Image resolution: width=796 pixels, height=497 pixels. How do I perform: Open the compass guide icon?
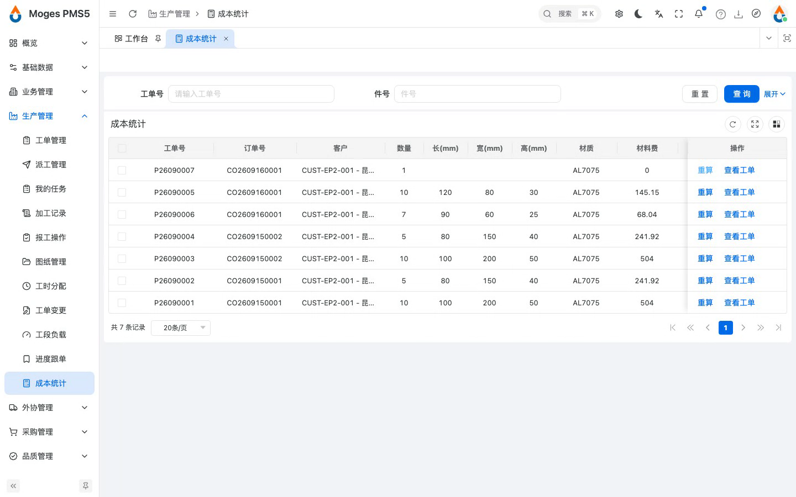click(x=756, y=14)
